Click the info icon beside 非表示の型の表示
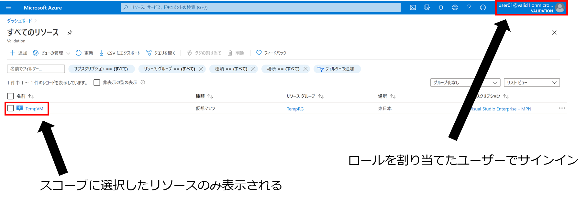Image resolution: width=587 pixels, height=222 pixels. (143, 82)
